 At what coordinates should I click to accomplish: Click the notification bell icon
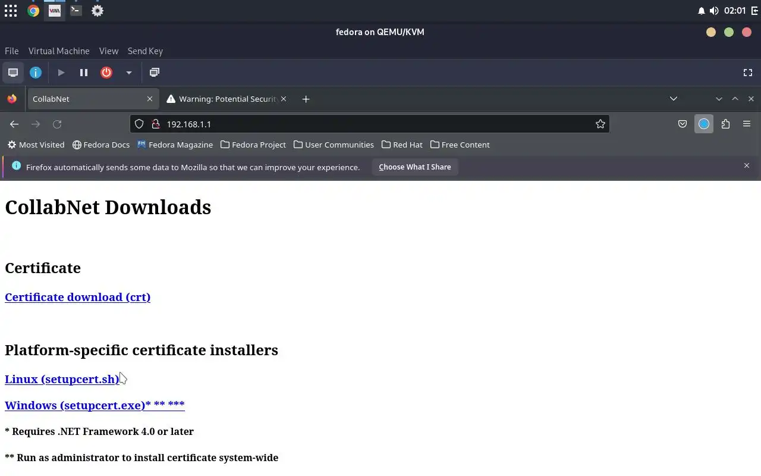pos(702,11)
